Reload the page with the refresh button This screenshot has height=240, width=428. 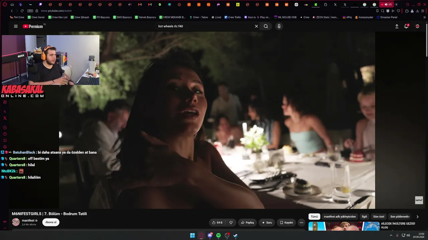coord(22,11)
